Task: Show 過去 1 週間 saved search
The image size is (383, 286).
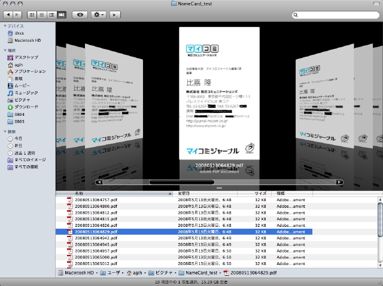Action: (x=22, y=153)
